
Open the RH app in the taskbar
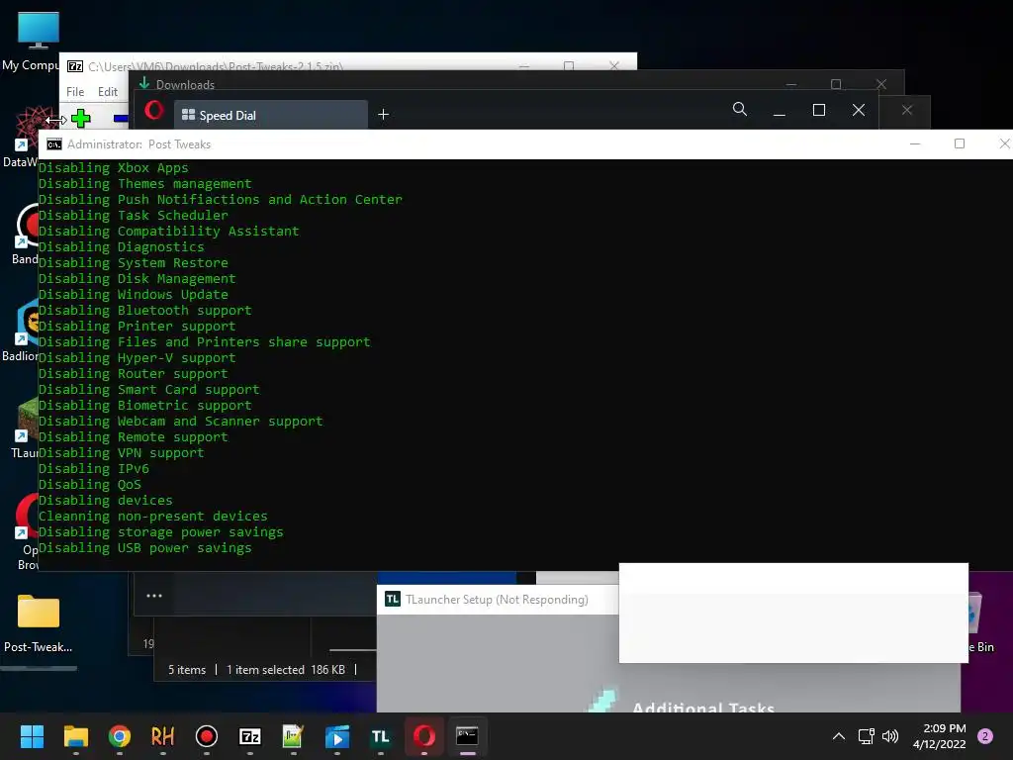pos(163,736)
